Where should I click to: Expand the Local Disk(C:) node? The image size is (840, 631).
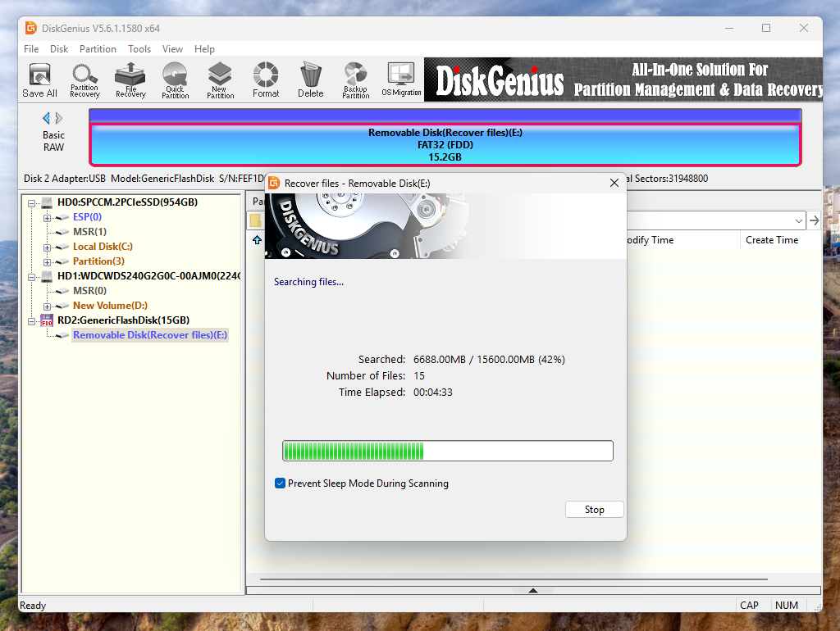[x=47, y=247]
